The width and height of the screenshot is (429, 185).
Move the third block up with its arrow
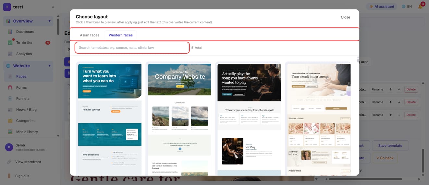pos(391,115)
